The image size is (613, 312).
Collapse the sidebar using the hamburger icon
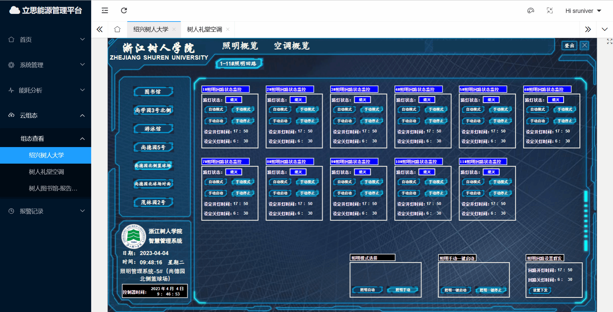click(x=105, y=11)
